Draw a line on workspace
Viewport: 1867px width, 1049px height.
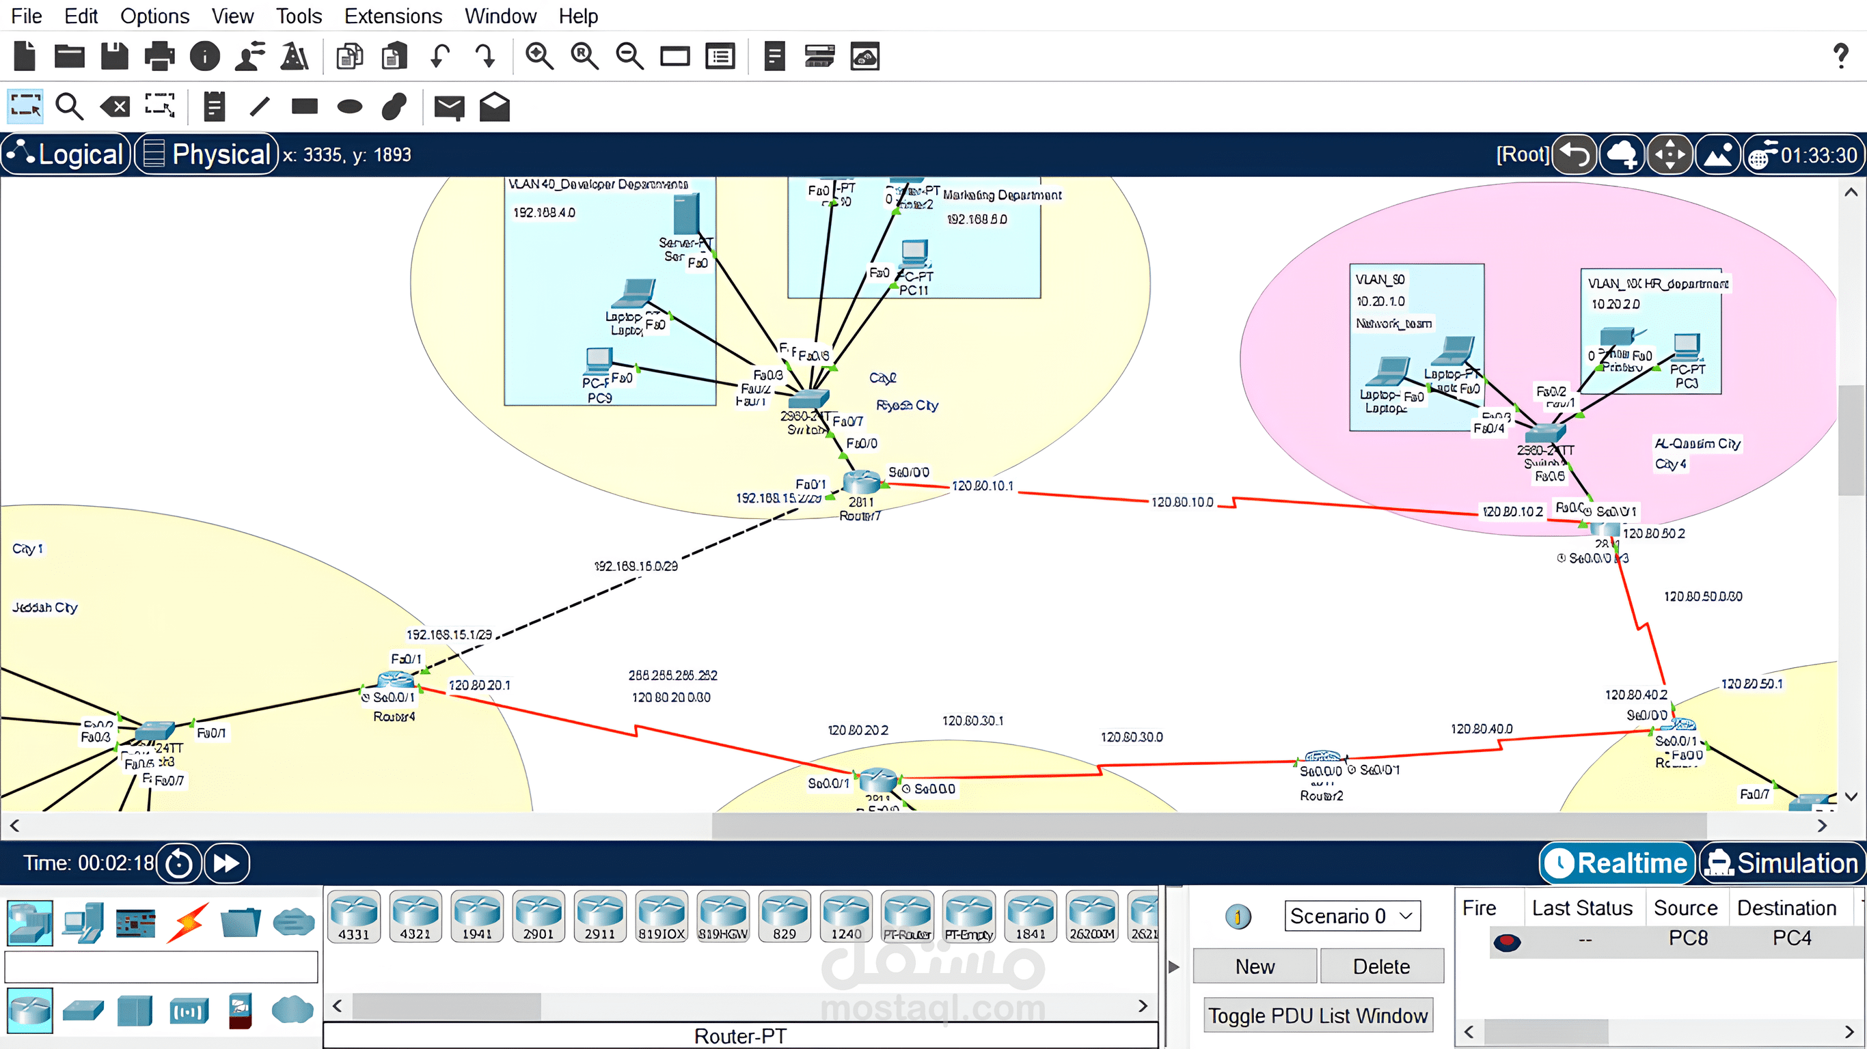[x=259, y=107]
